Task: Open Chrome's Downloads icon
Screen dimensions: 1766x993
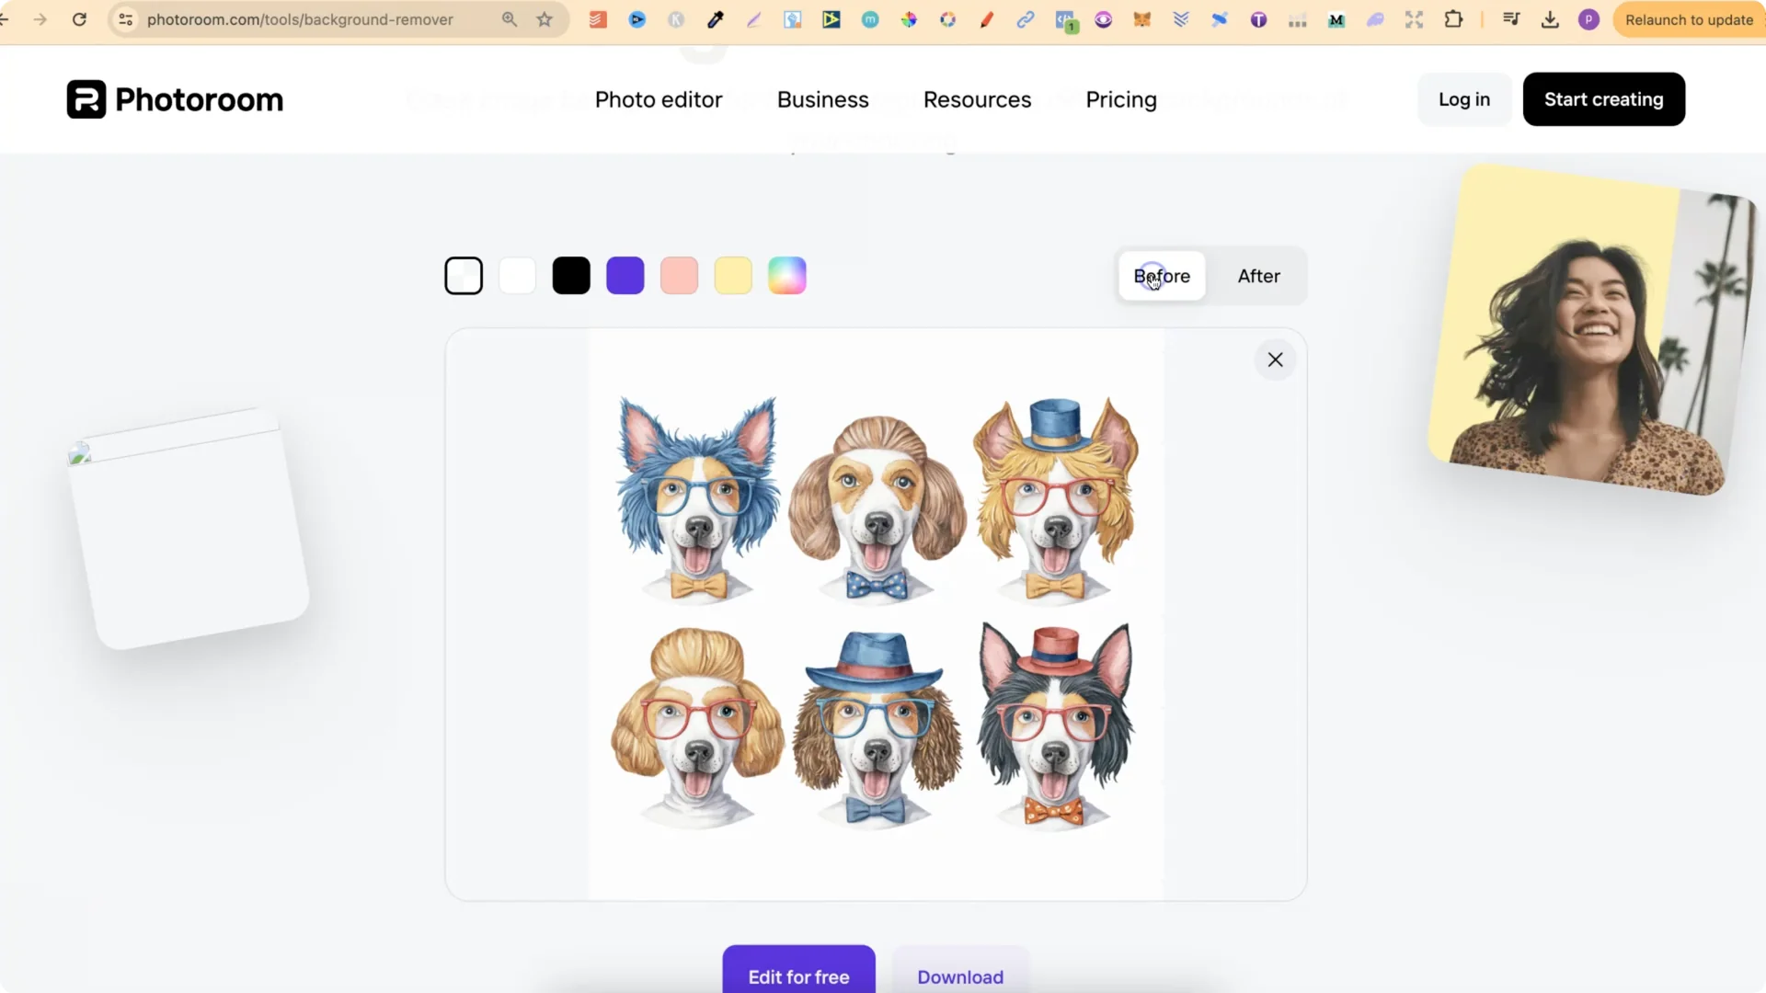Action: [x=1550, y=19]
